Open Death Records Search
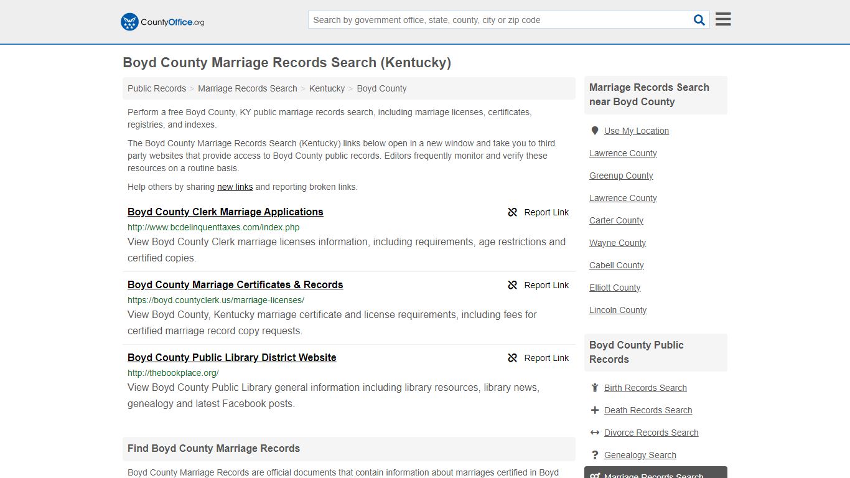 coord(648,410)
